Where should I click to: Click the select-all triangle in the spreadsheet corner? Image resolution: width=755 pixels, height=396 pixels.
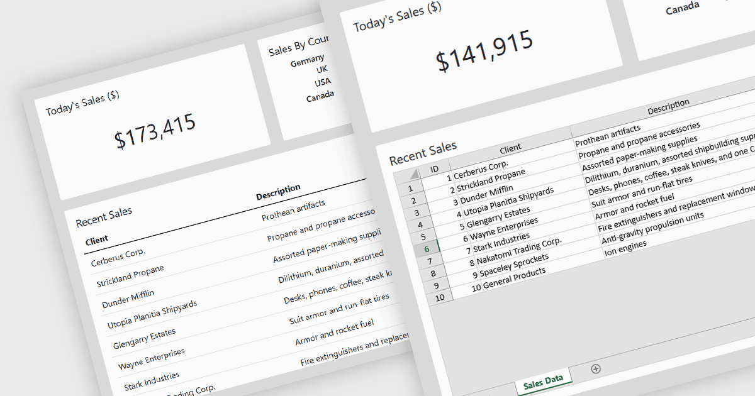click(413, 174)
